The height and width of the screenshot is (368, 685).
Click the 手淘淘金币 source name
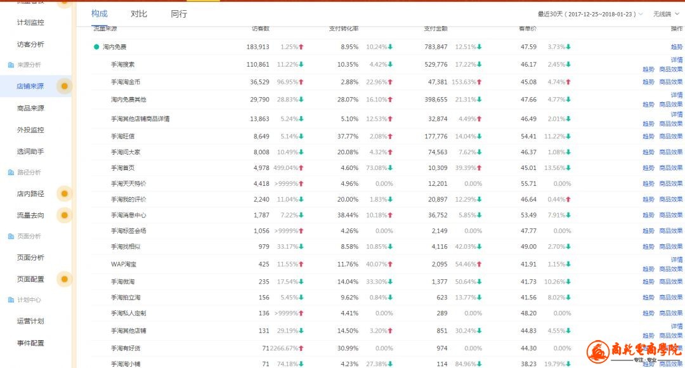[x=126, y=82]
